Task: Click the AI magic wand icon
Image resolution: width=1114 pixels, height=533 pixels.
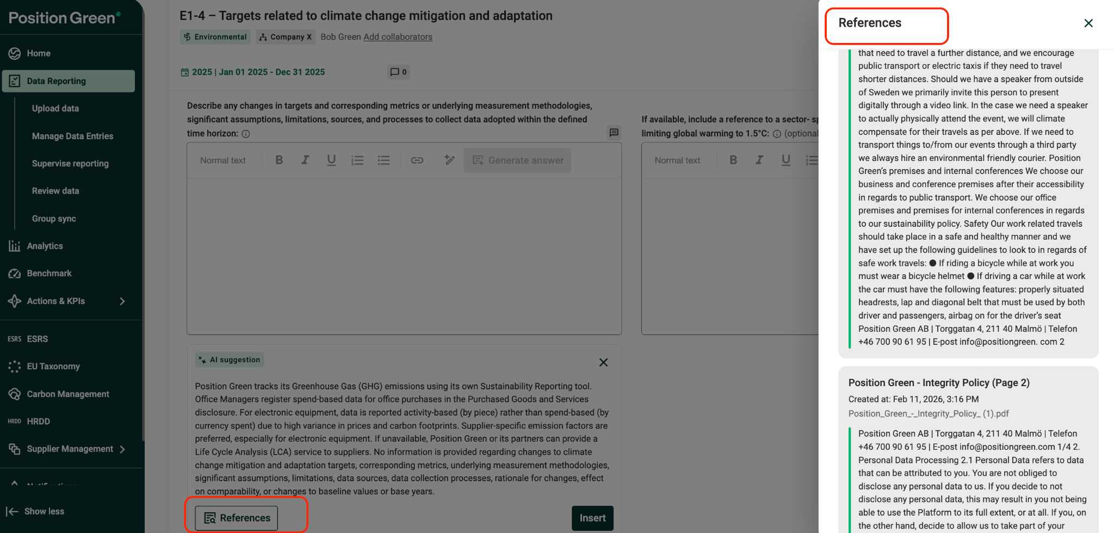Action: click(x=449, y=160)
